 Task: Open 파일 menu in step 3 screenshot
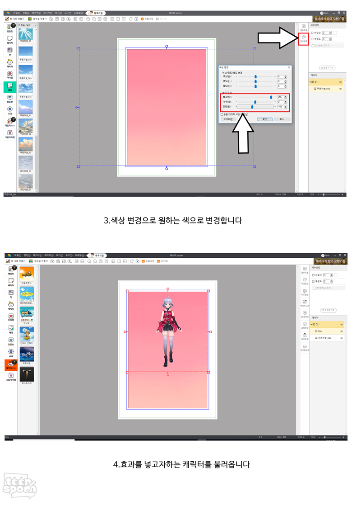[17, 13]
